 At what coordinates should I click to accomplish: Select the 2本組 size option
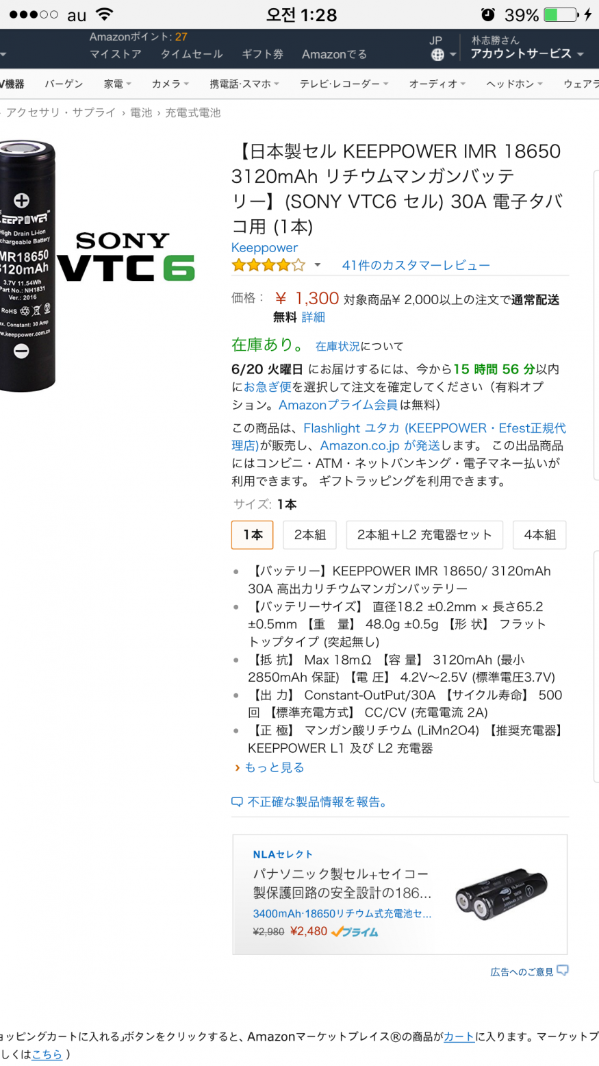tap(310, 535)
